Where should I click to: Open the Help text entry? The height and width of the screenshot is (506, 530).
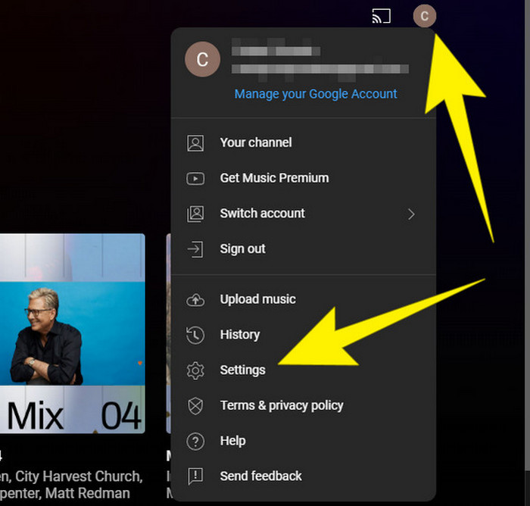point(232,441)
